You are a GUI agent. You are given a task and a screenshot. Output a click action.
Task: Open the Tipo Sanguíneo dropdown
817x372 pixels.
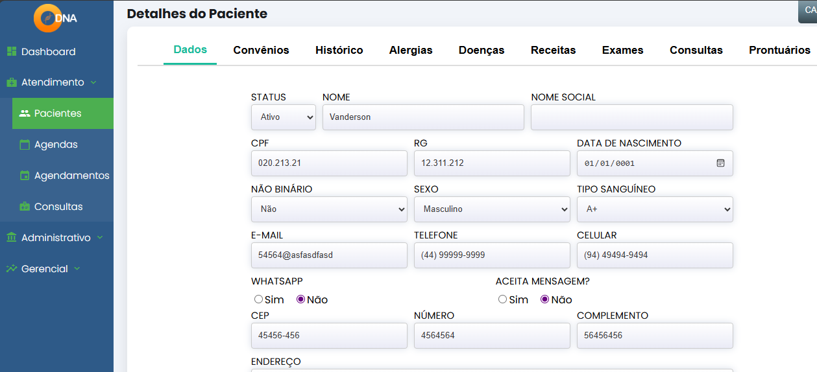[654, 209]
